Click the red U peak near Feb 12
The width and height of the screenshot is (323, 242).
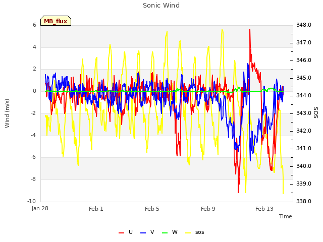click(x=250, y=31)
